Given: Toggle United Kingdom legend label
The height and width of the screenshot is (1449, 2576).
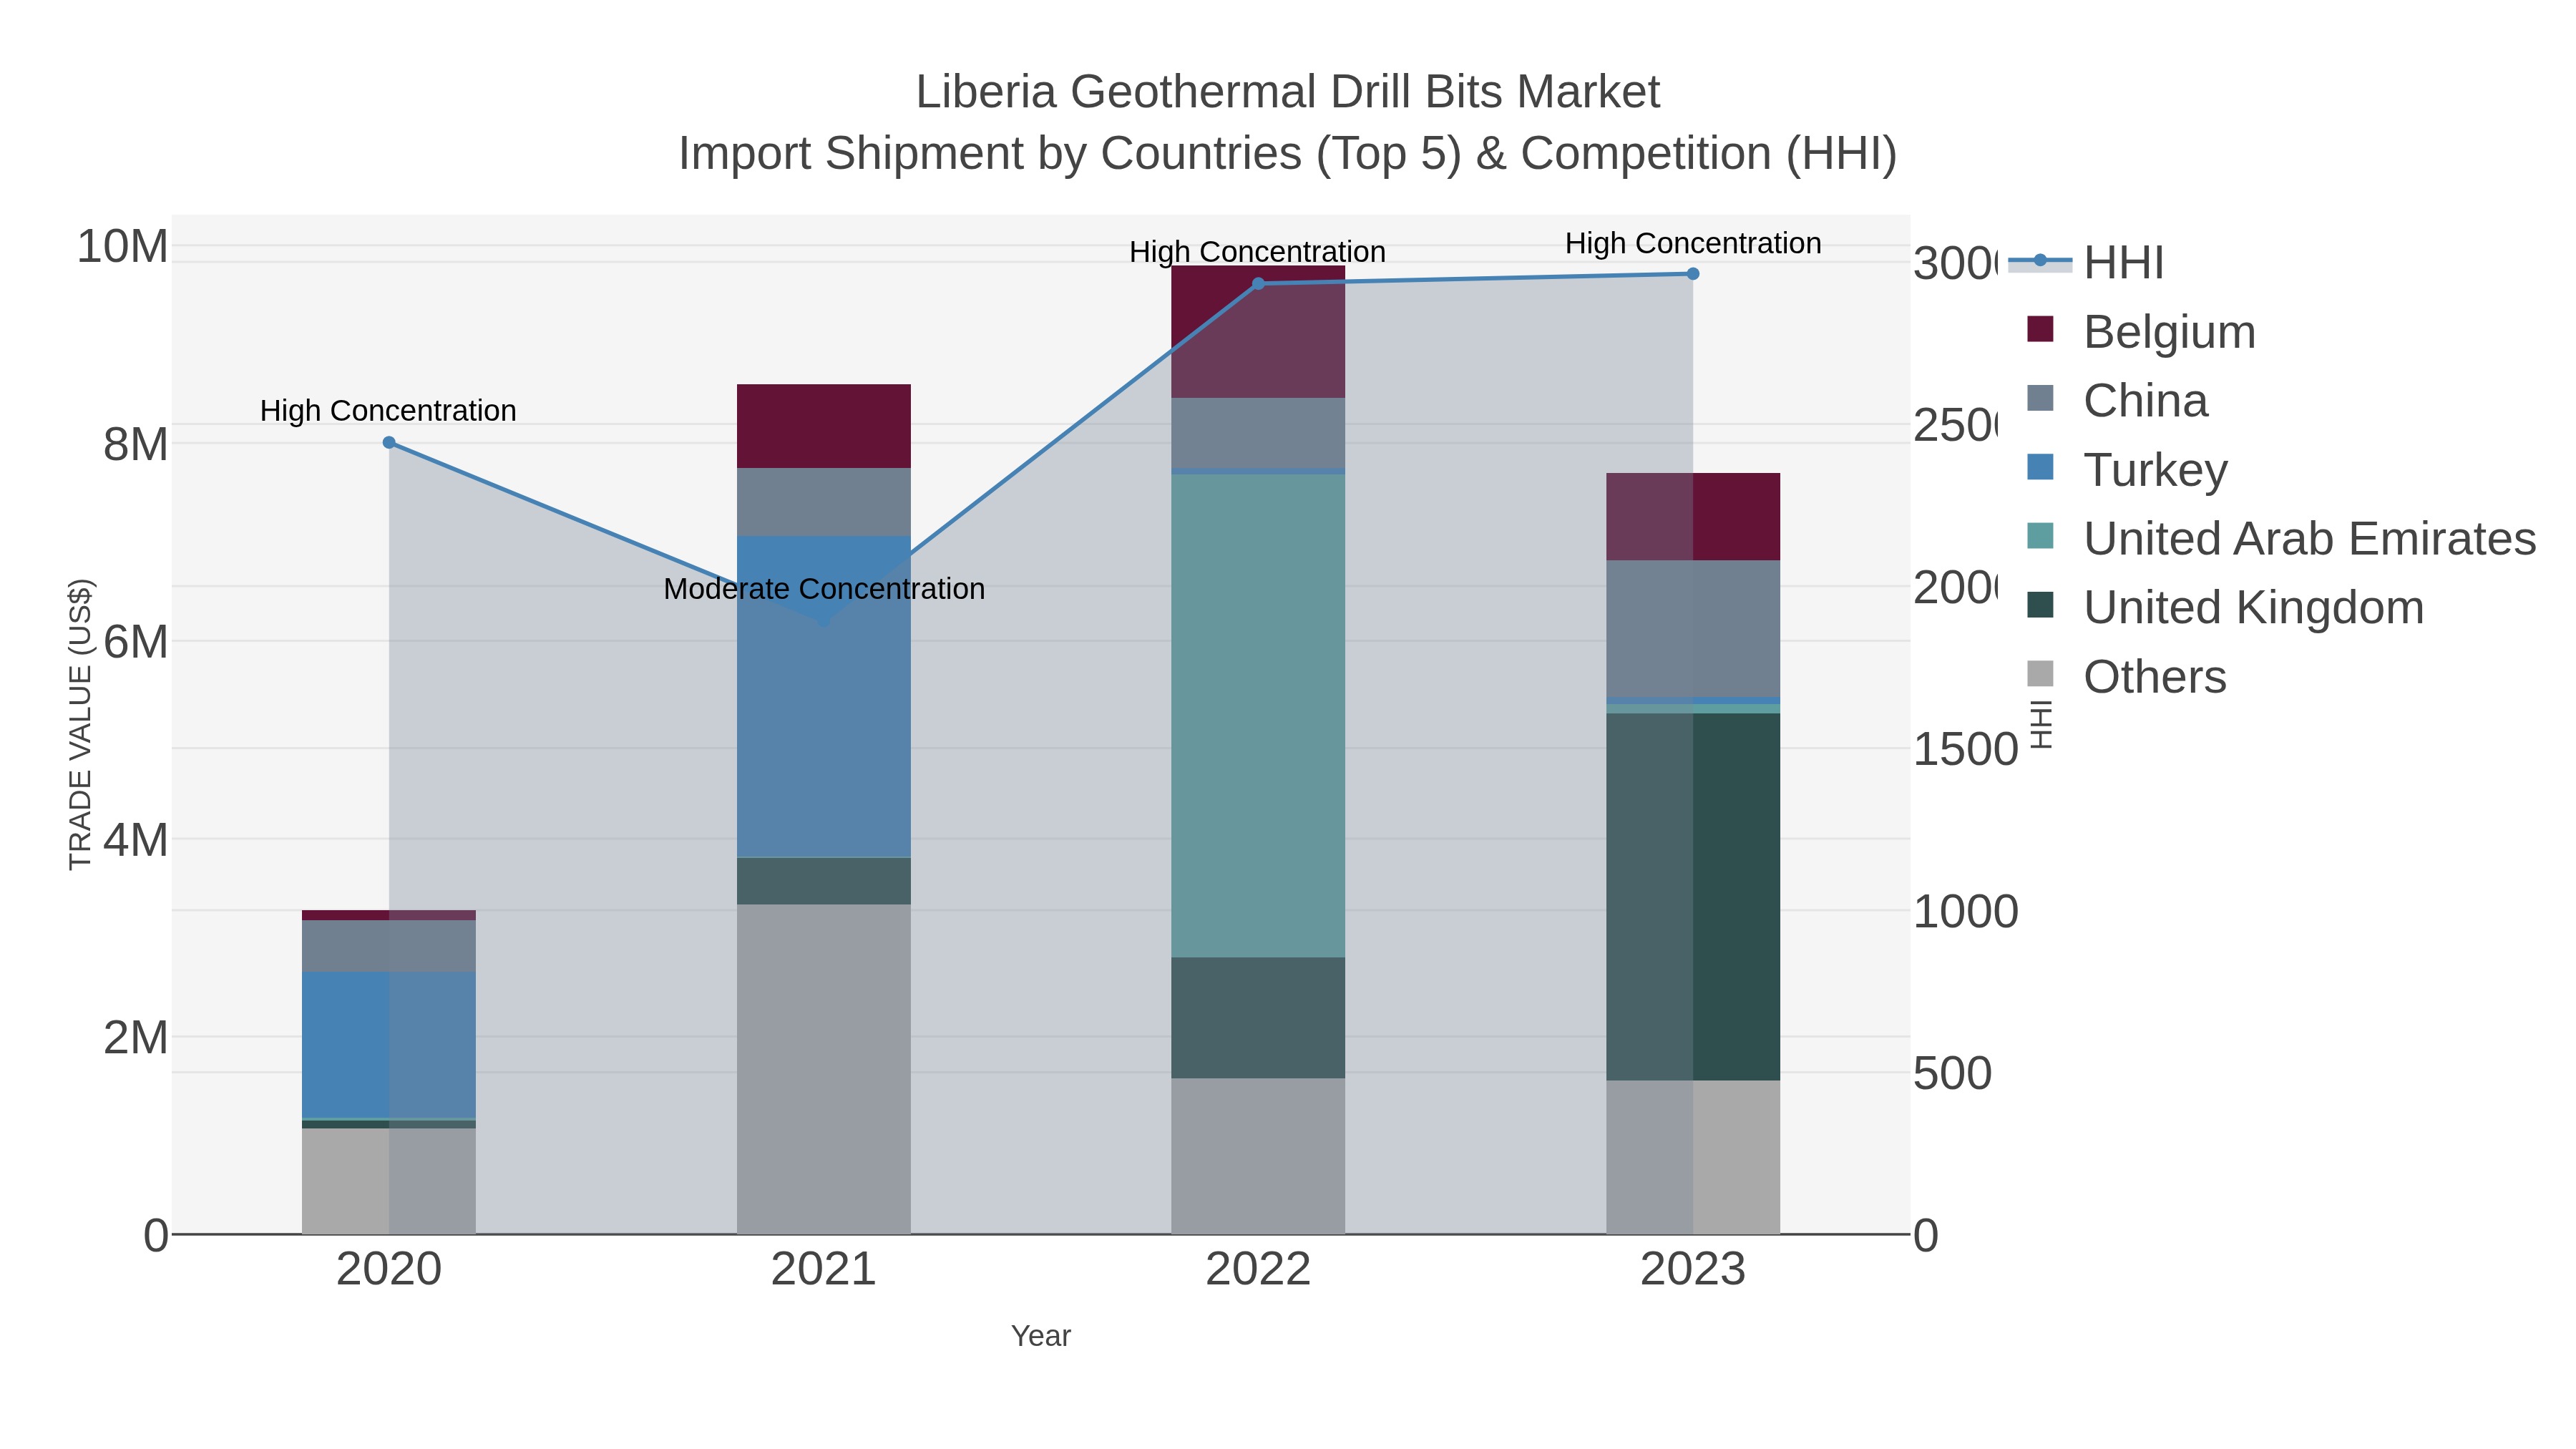Looking at the screenshot, I should click(2253, 607).
